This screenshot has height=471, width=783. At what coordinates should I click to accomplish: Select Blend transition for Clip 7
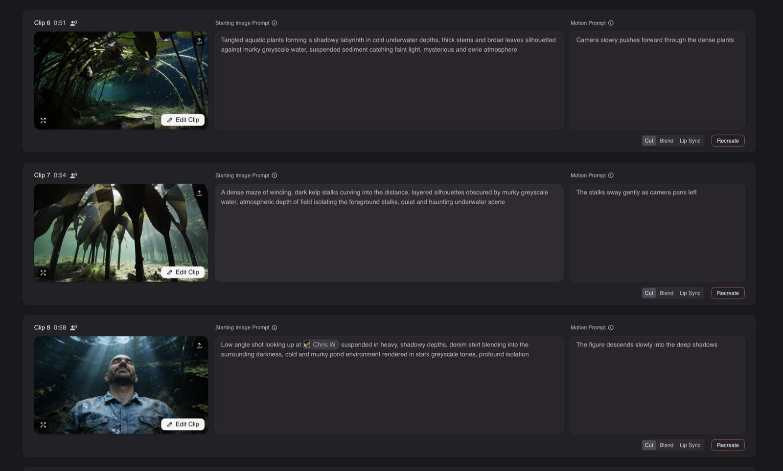coord(667,293)
